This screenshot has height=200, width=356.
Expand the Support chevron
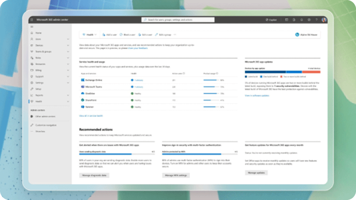point(68,76)
